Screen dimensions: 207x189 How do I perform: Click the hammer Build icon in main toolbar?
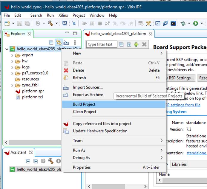[49, 23]
